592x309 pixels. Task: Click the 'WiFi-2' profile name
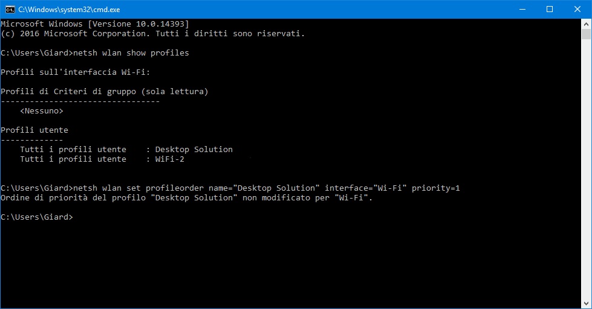[x=169, y=159]
